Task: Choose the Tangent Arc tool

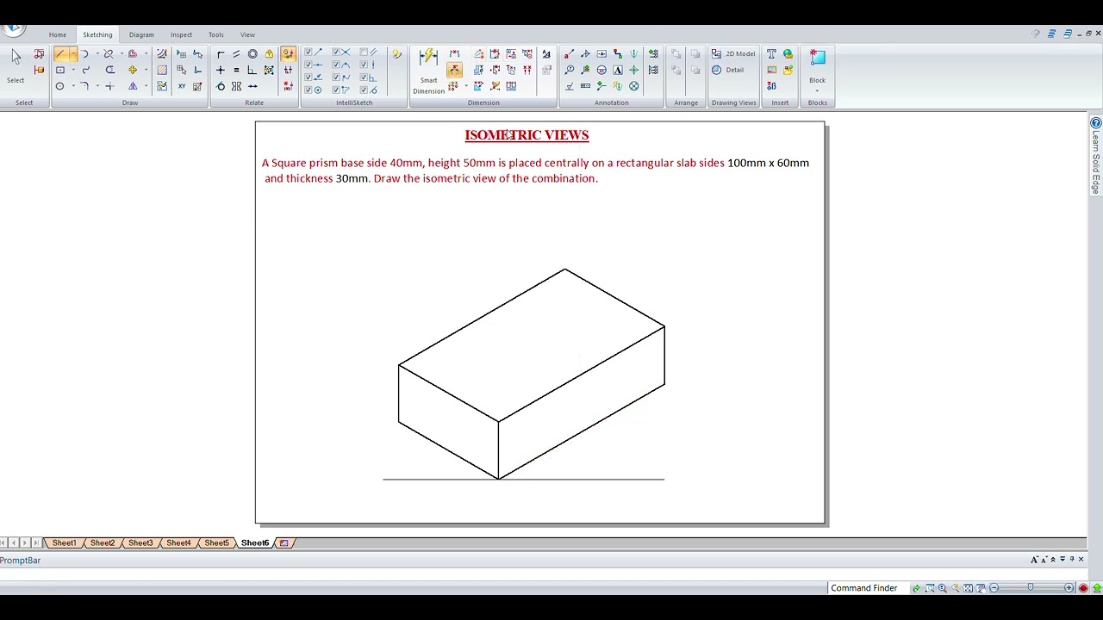Action: tap(84, 54)
